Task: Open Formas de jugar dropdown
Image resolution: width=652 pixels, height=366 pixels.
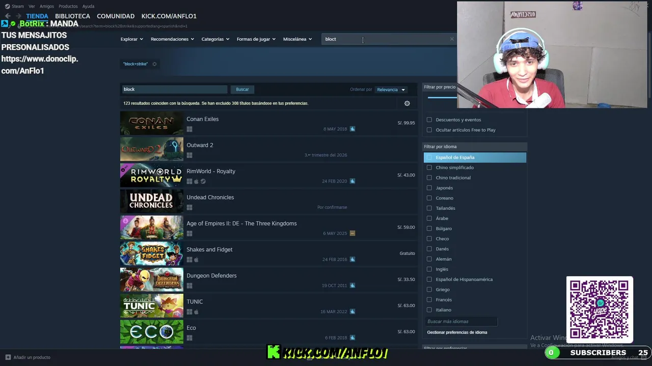Action: pos(256,39)
